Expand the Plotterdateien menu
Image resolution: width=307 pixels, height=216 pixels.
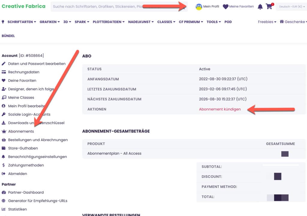tap(109, 22)
